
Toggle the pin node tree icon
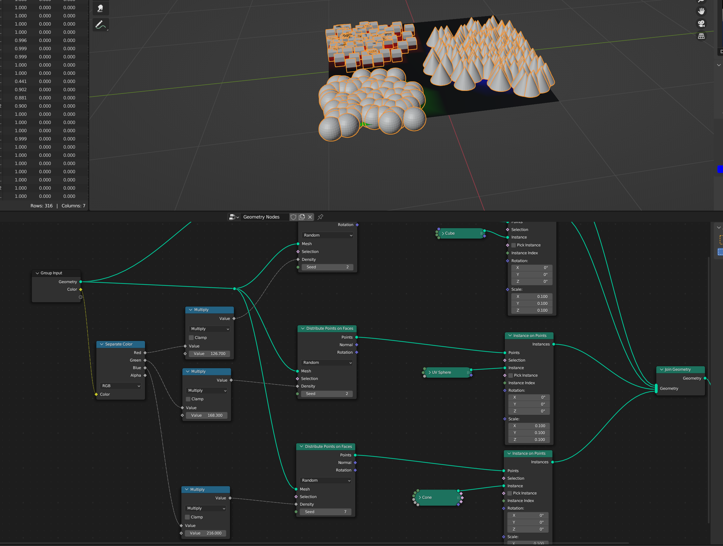(x=320, y=217)
